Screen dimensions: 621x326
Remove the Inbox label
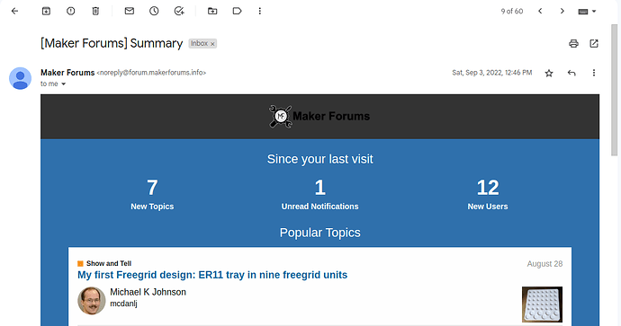[212, 44]
